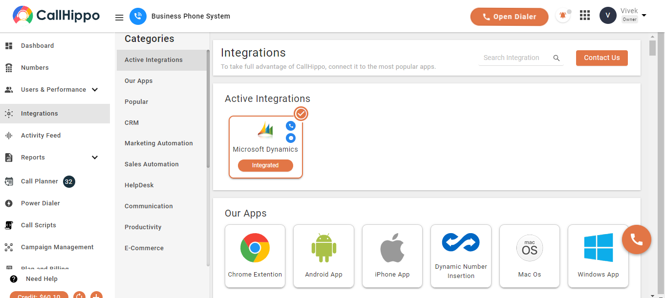Click the CallHippo logo
The width and height of the screenshot is (665, 298).
coord(56,16)
